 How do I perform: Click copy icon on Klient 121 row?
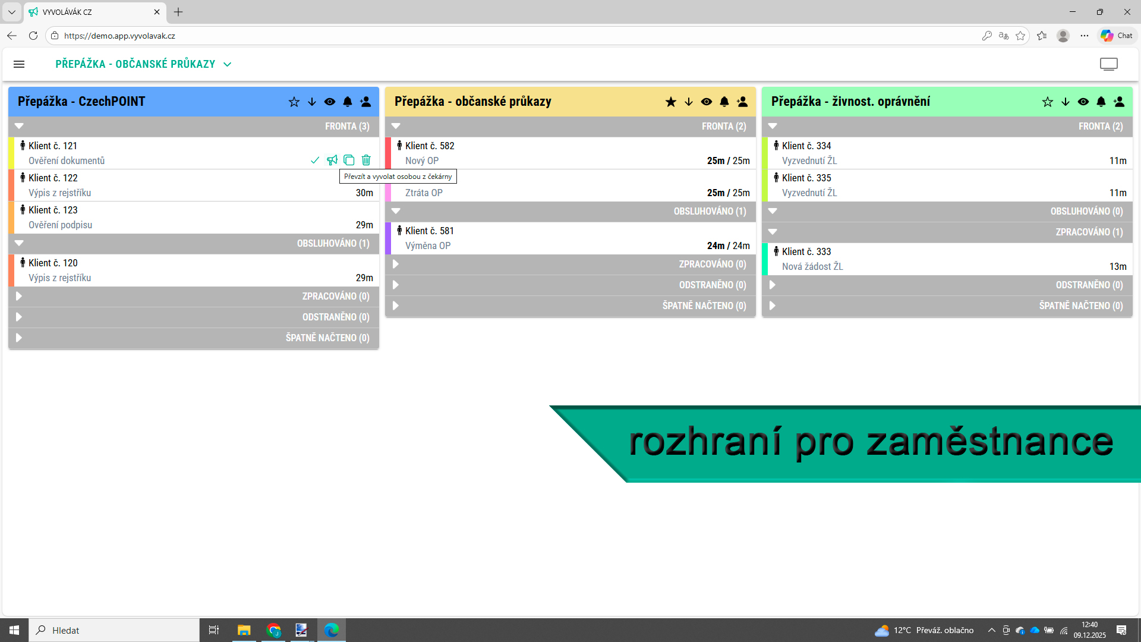[349, 160]
